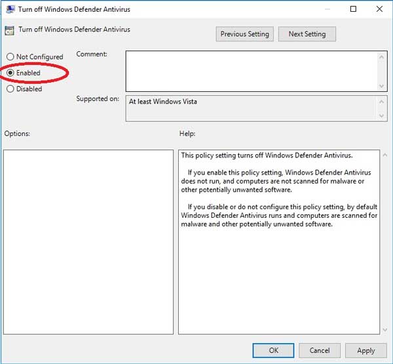The image size is (393, 364).
Task: Open the Next Setting
Action: (x=307, y=34)
